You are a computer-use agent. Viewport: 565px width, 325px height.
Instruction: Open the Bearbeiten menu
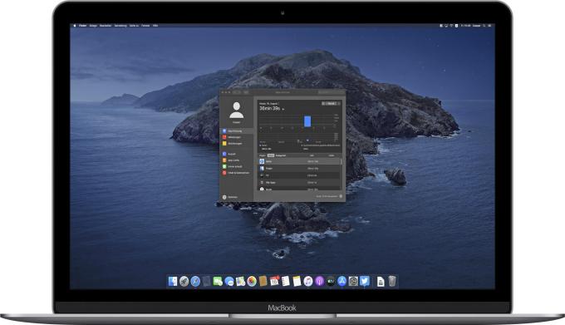(106, 26)
